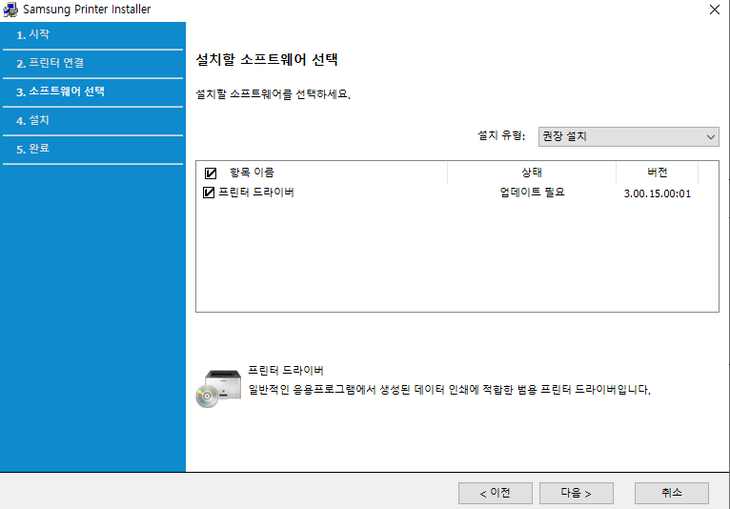This screenshot has width=730, height=509.
Task: Click the 다음 > button
Action: pyautogui.click(x=577, y=493)
